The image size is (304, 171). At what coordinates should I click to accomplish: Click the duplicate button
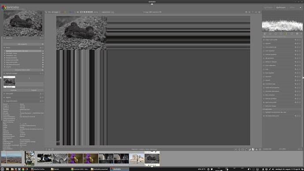point(14,90)
